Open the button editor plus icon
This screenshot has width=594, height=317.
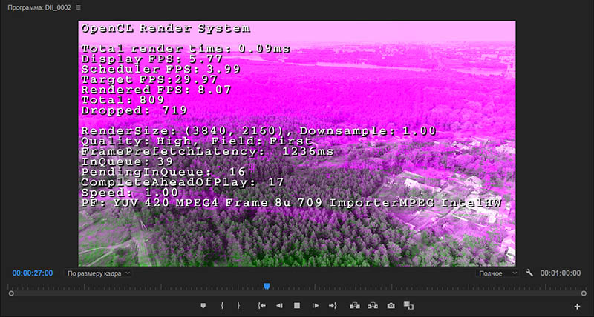point(577,307)
